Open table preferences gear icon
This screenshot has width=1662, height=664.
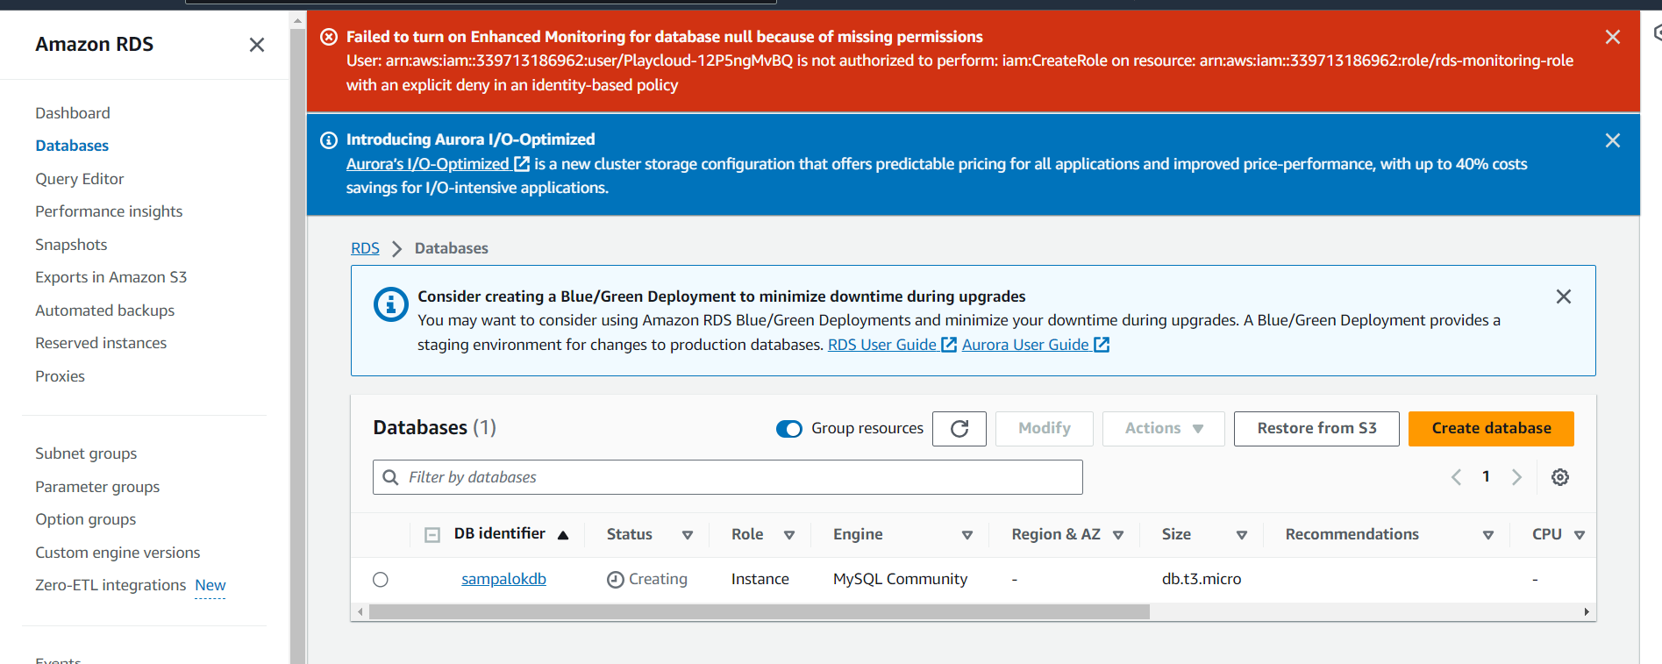coord(1559,477)
